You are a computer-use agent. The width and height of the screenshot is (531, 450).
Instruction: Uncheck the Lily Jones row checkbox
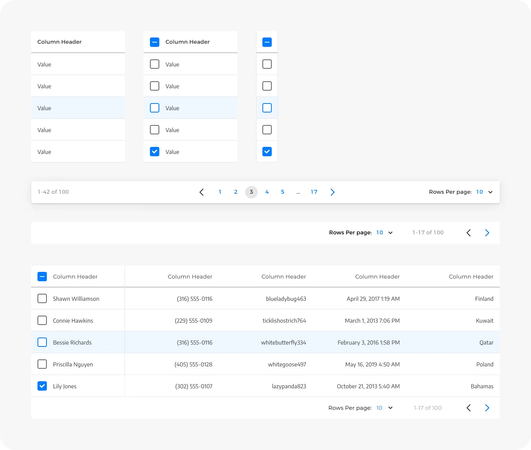(x=42, y=386)
